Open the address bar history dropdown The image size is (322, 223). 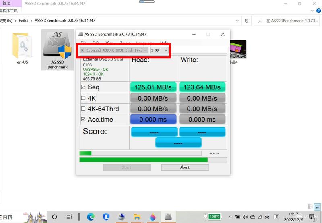(237, 21)
